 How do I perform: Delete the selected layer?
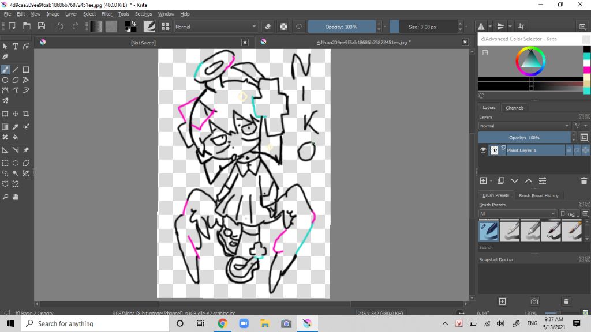(584, 181)
